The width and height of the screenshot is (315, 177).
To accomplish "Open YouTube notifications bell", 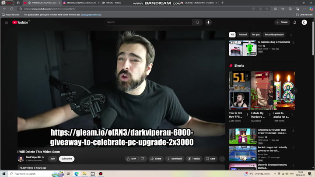I will [295, 22].
